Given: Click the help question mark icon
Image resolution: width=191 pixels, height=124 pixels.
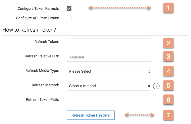Looking at the screenshot, I should pos(156,86).
